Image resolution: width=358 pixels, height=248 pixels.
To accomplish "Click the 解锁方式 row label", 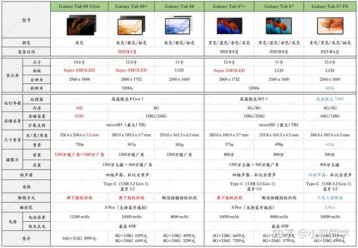I will (x=26, y=198).
